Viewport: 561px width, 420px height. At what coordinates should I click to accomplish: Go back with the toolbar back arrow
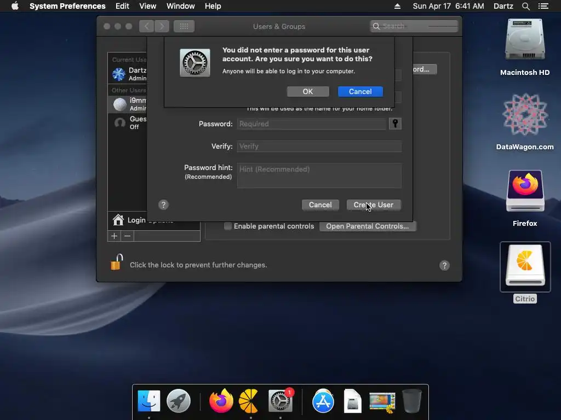click(x=147, y=26)
